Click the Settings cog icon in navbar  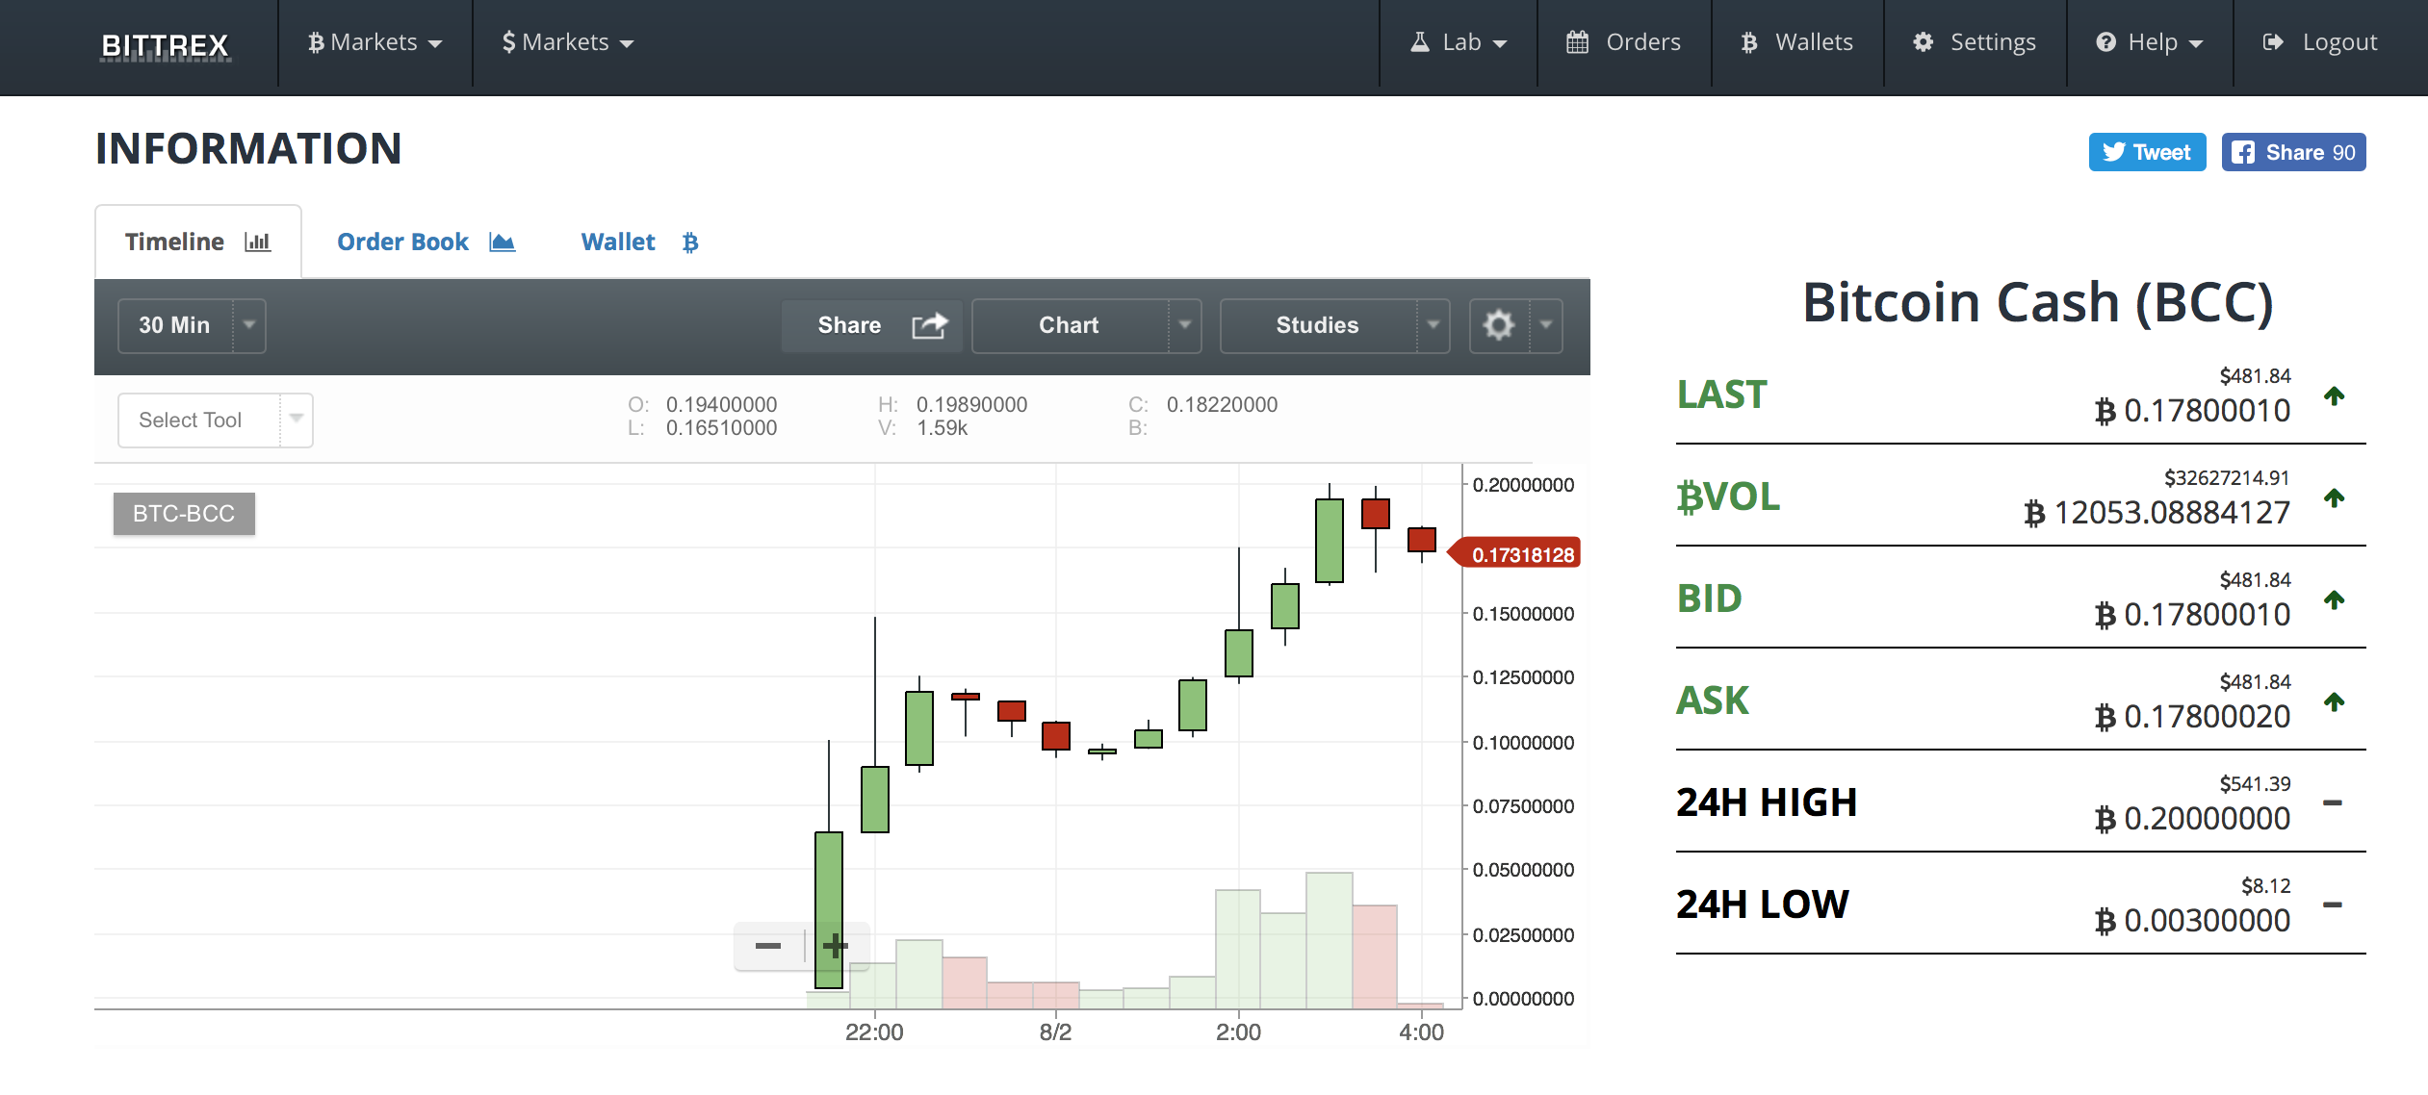pyautogui.click(x=1923, y=42)
